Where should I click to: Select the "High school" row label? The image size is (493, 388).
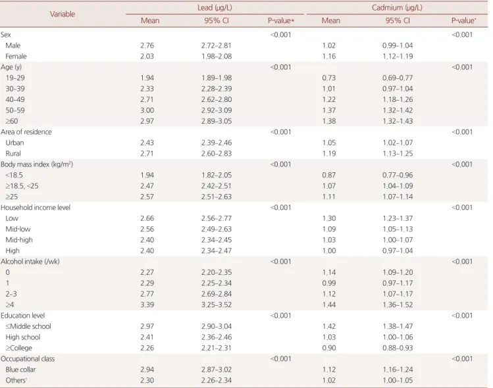23,337
